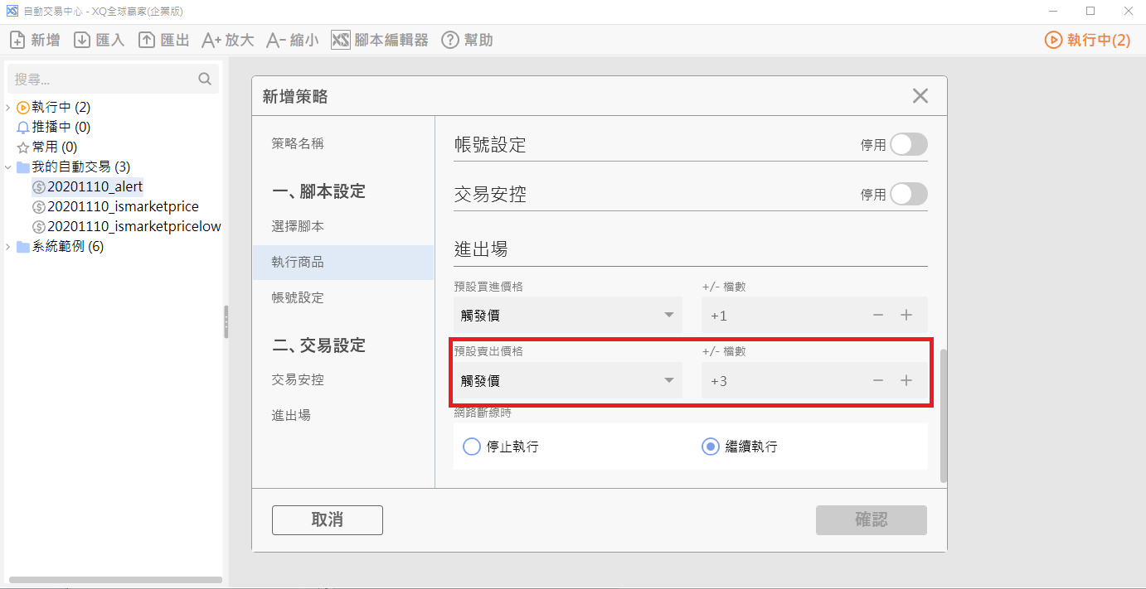
Task: Go to 交易安控 in the side menu
Action: pyautogui.click(x=298, y=379)
